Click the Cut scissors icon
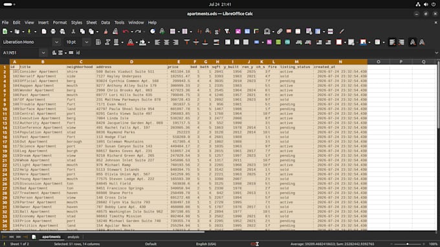The height and width of the screenshot is (247, 440). click(73, 32)
